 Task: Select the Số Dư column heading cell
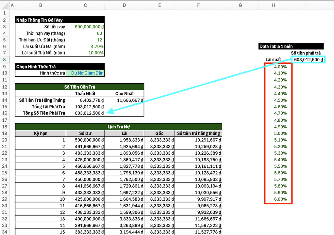(85, 133)
